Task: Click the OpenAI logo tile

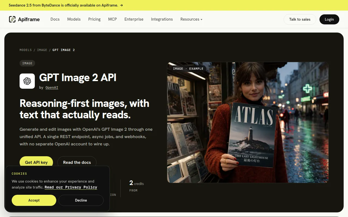Action: (27, 81)
